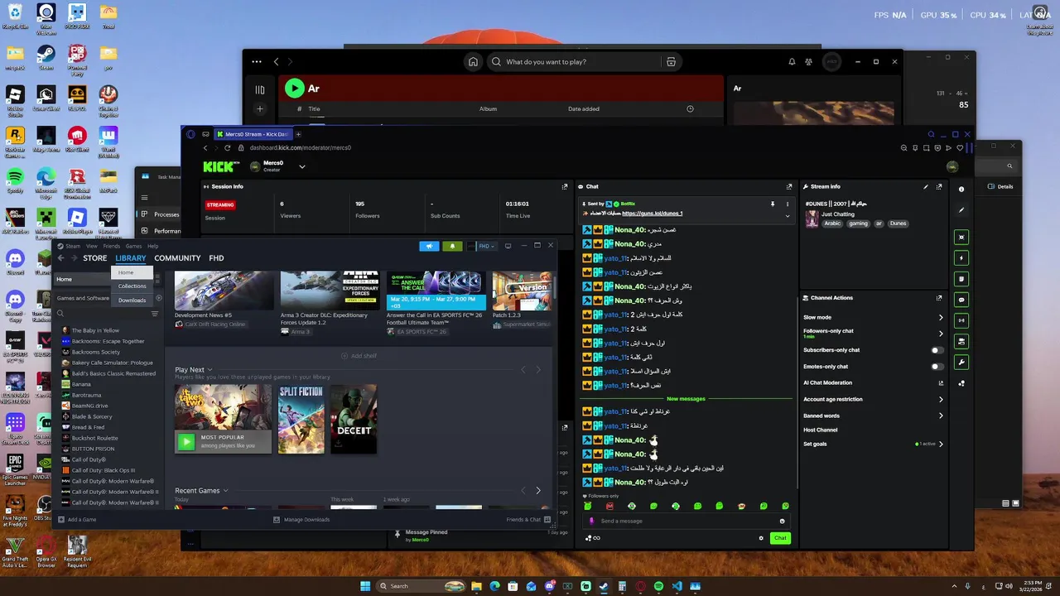Viewport: 1060px width, 596px height.
Task: Expand Recent Games shelf dropdown
Action: point(225,491)
